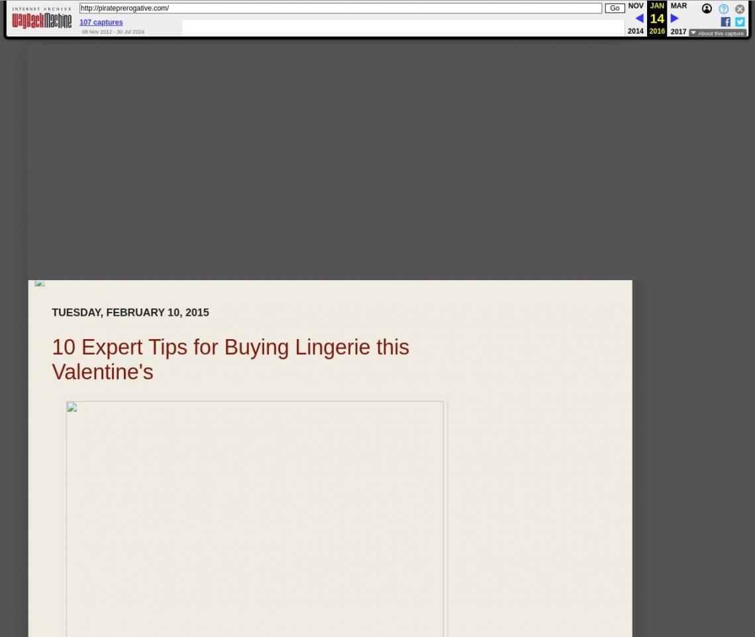This screenshot has width=755, height=637.
Task: Share this capture on Facebook
Action: click(x=725, y=22)
